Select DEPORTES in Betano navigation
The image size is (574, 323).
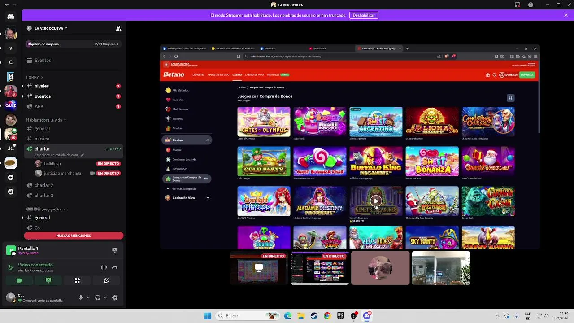coord(199,75)
